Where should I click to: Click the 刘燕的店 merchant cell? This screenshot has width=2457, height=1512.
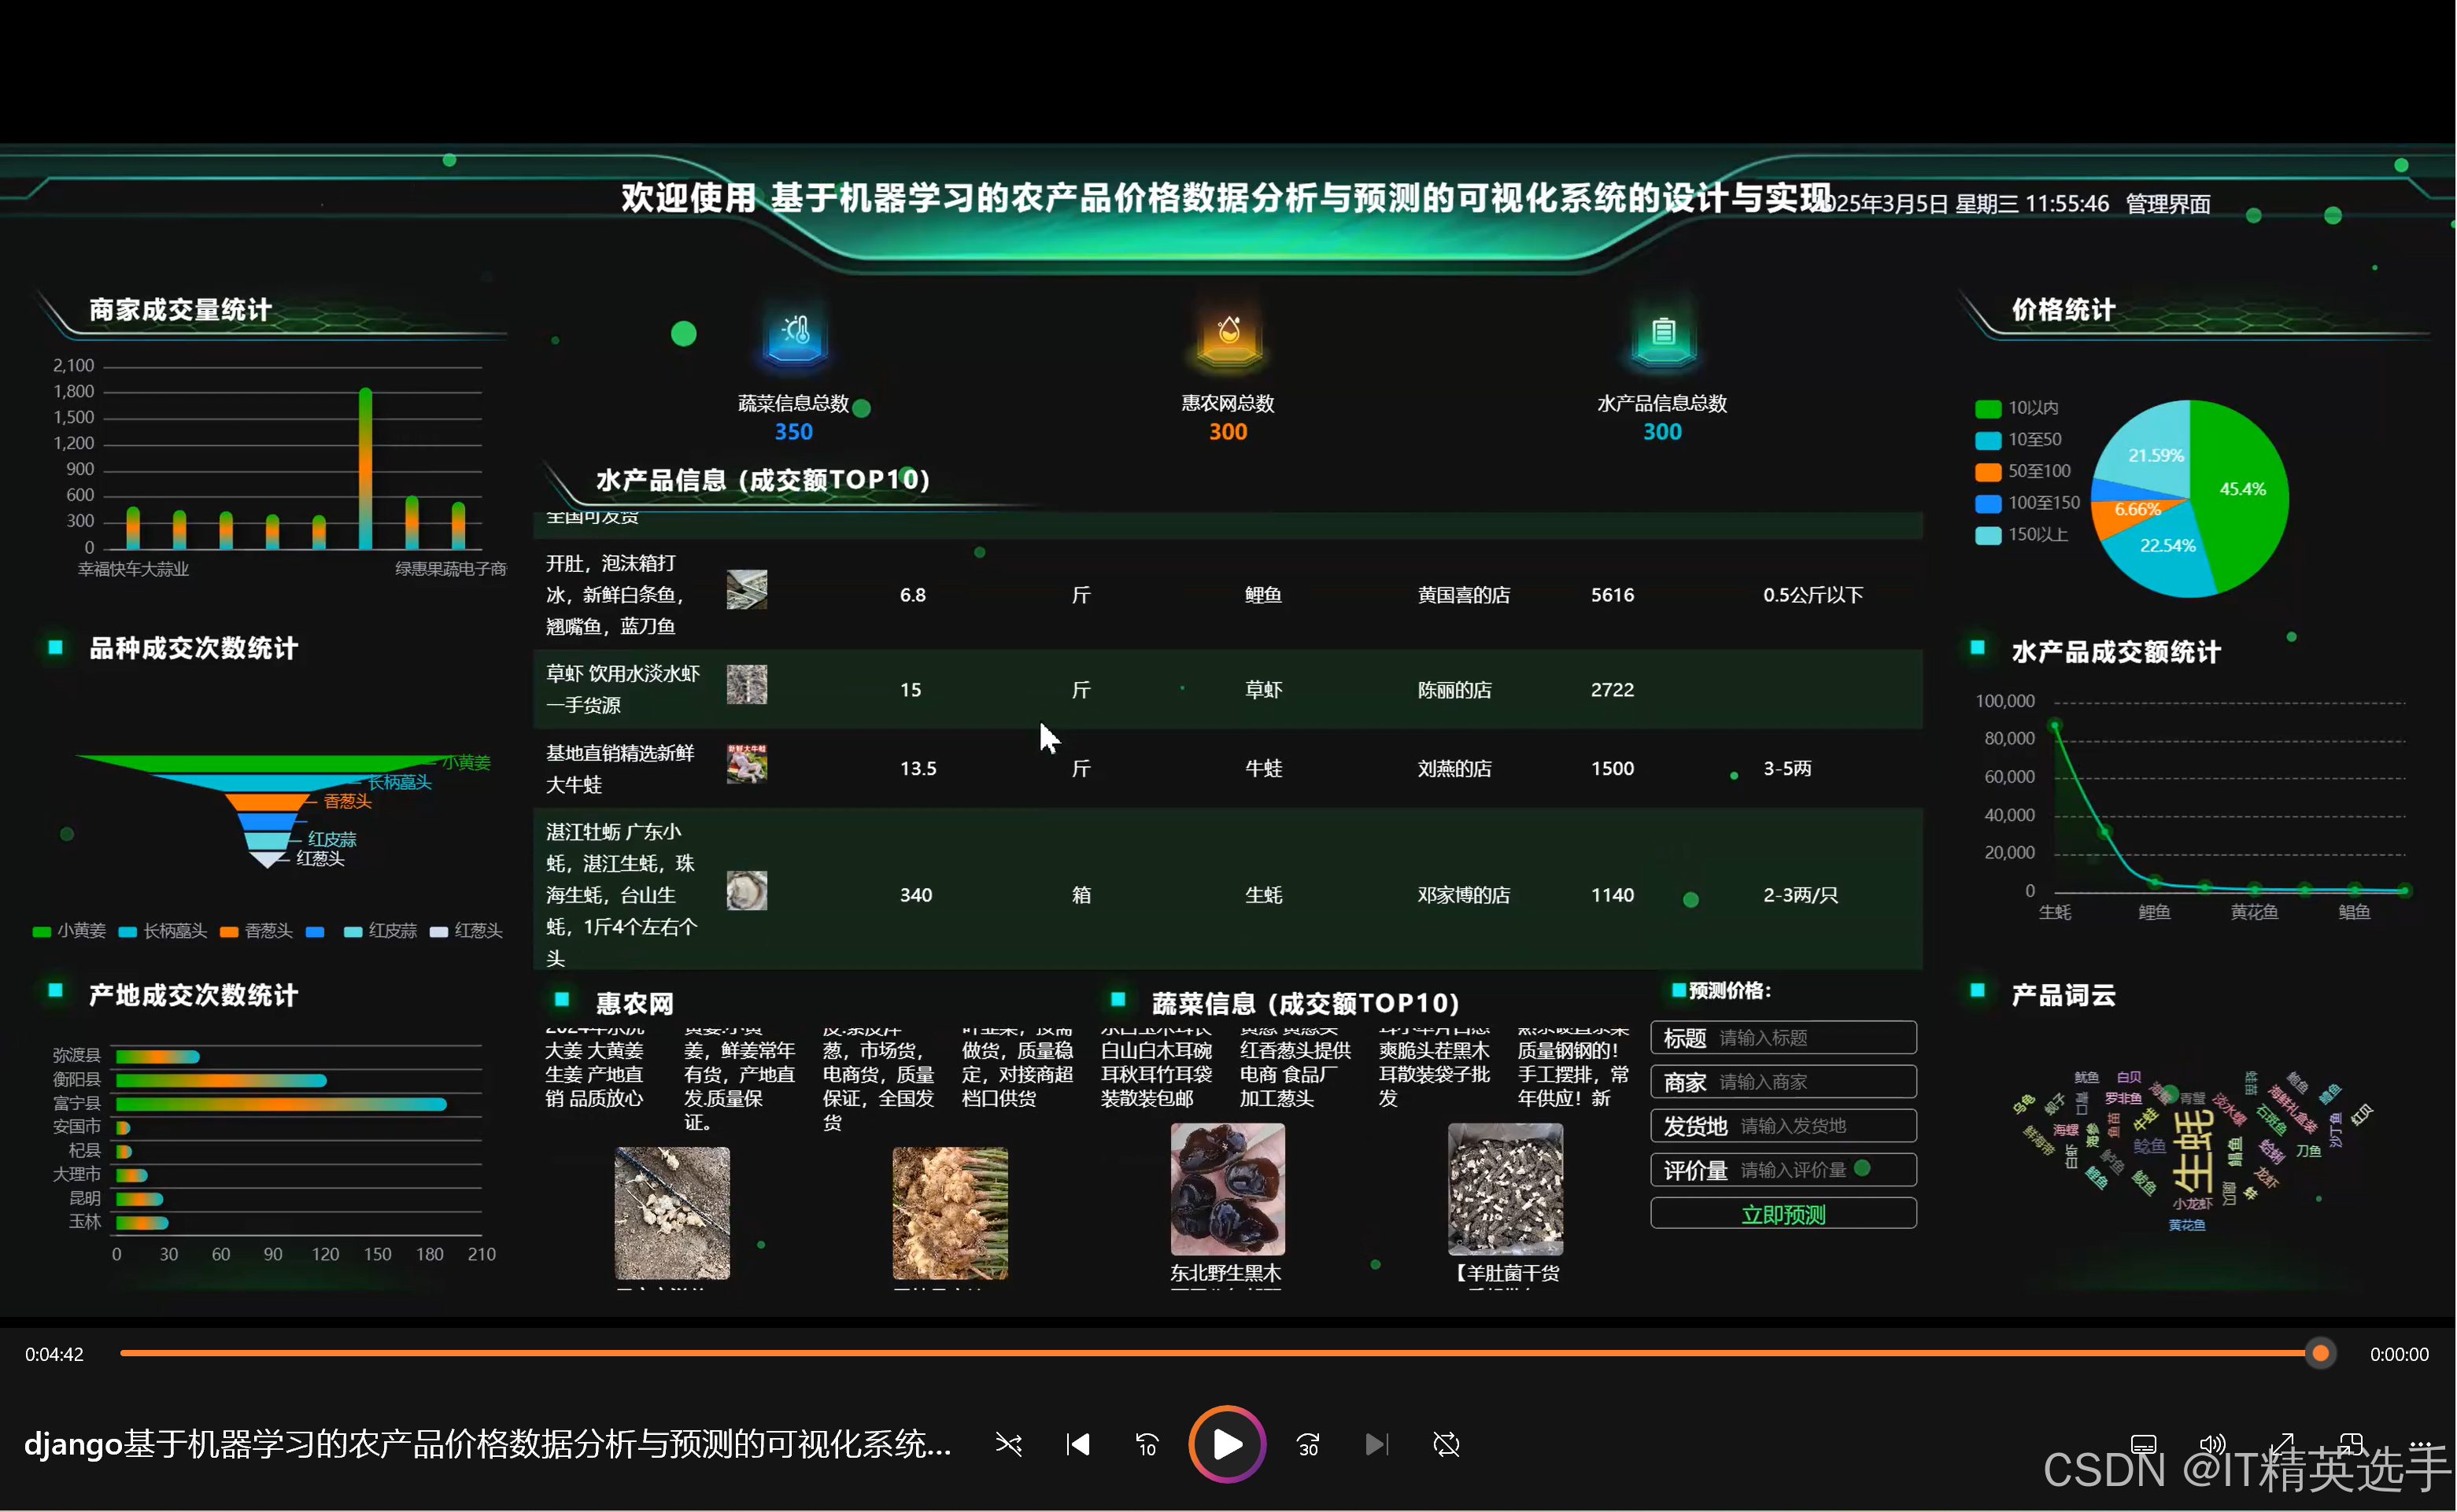[1454, 769]
